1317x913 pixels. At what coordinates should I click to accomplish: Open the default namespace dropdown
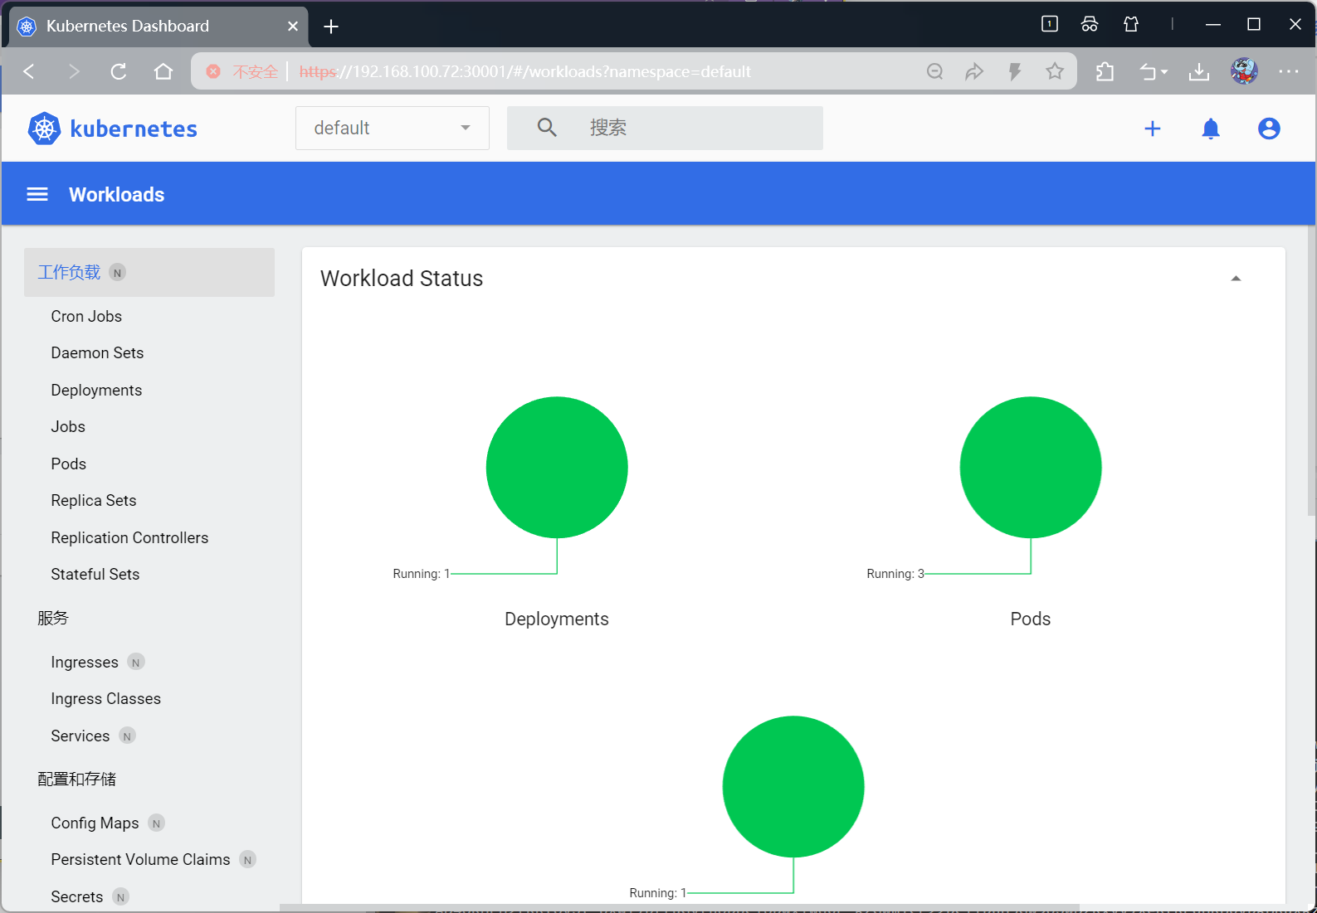pyautogui.click(x=393, y=128)
